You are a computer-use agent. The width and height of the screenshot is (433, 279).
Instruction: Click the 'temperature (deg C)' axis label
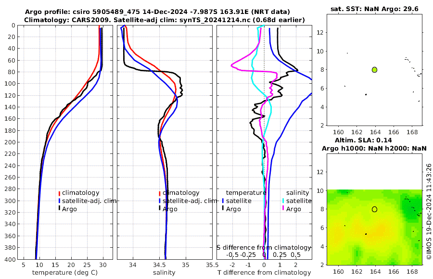pyautogui.click(x=65, y=273)
